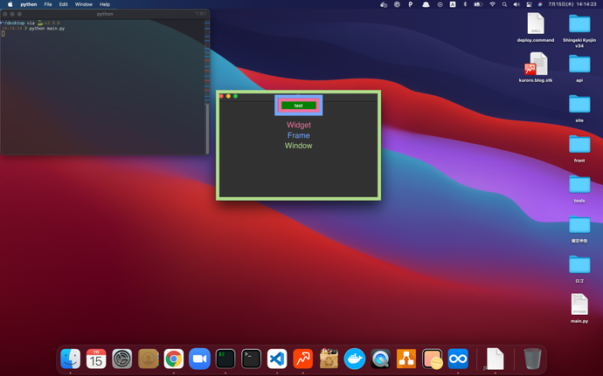Select the api folder on the desktop
This screenshot has width=603, height=376.
(x=579, y=68)
